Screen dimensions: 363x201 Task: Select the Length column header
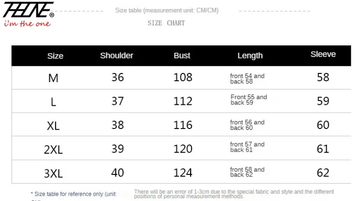pos(250,56)
